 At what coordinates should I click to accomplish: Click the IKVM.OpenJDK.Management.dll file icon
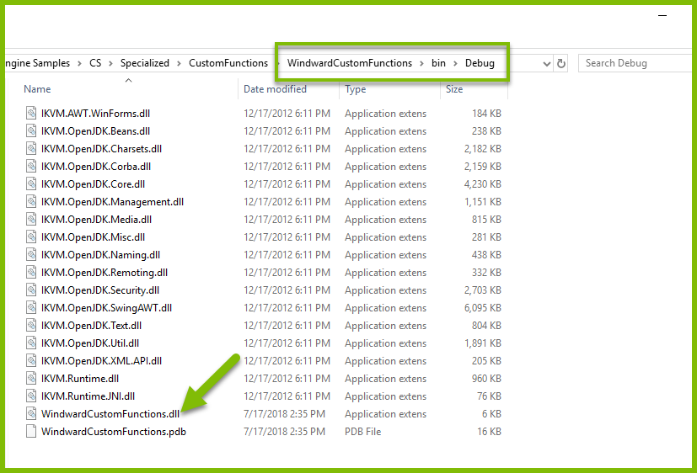31,202
